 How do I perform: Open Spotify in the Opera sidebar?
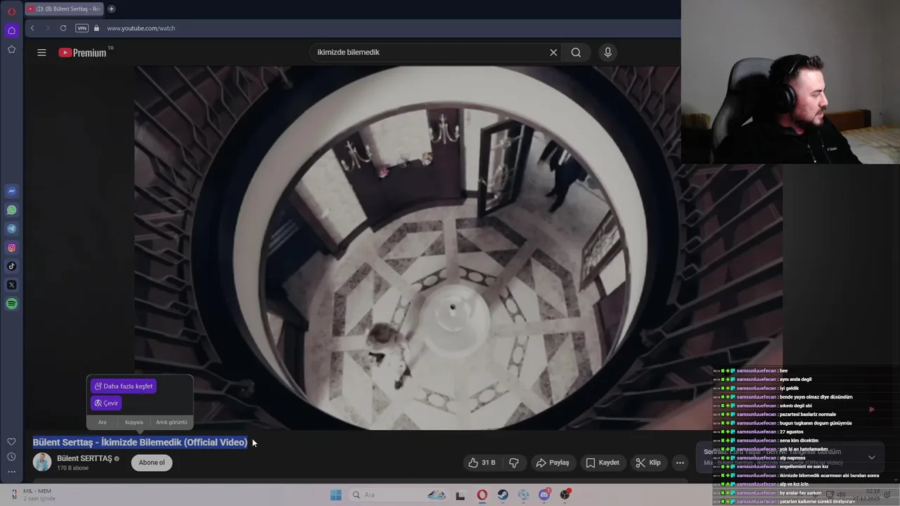click(x=11, y=304)
